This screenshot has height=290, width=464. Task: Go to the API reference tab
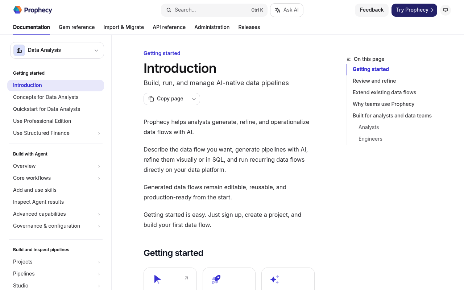tap(169, 27)
